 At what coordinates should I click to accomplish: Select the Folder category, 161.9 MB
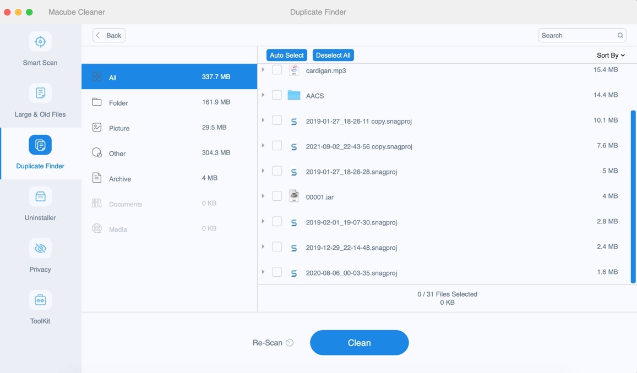pyautogui.click(x=170, y=102)
